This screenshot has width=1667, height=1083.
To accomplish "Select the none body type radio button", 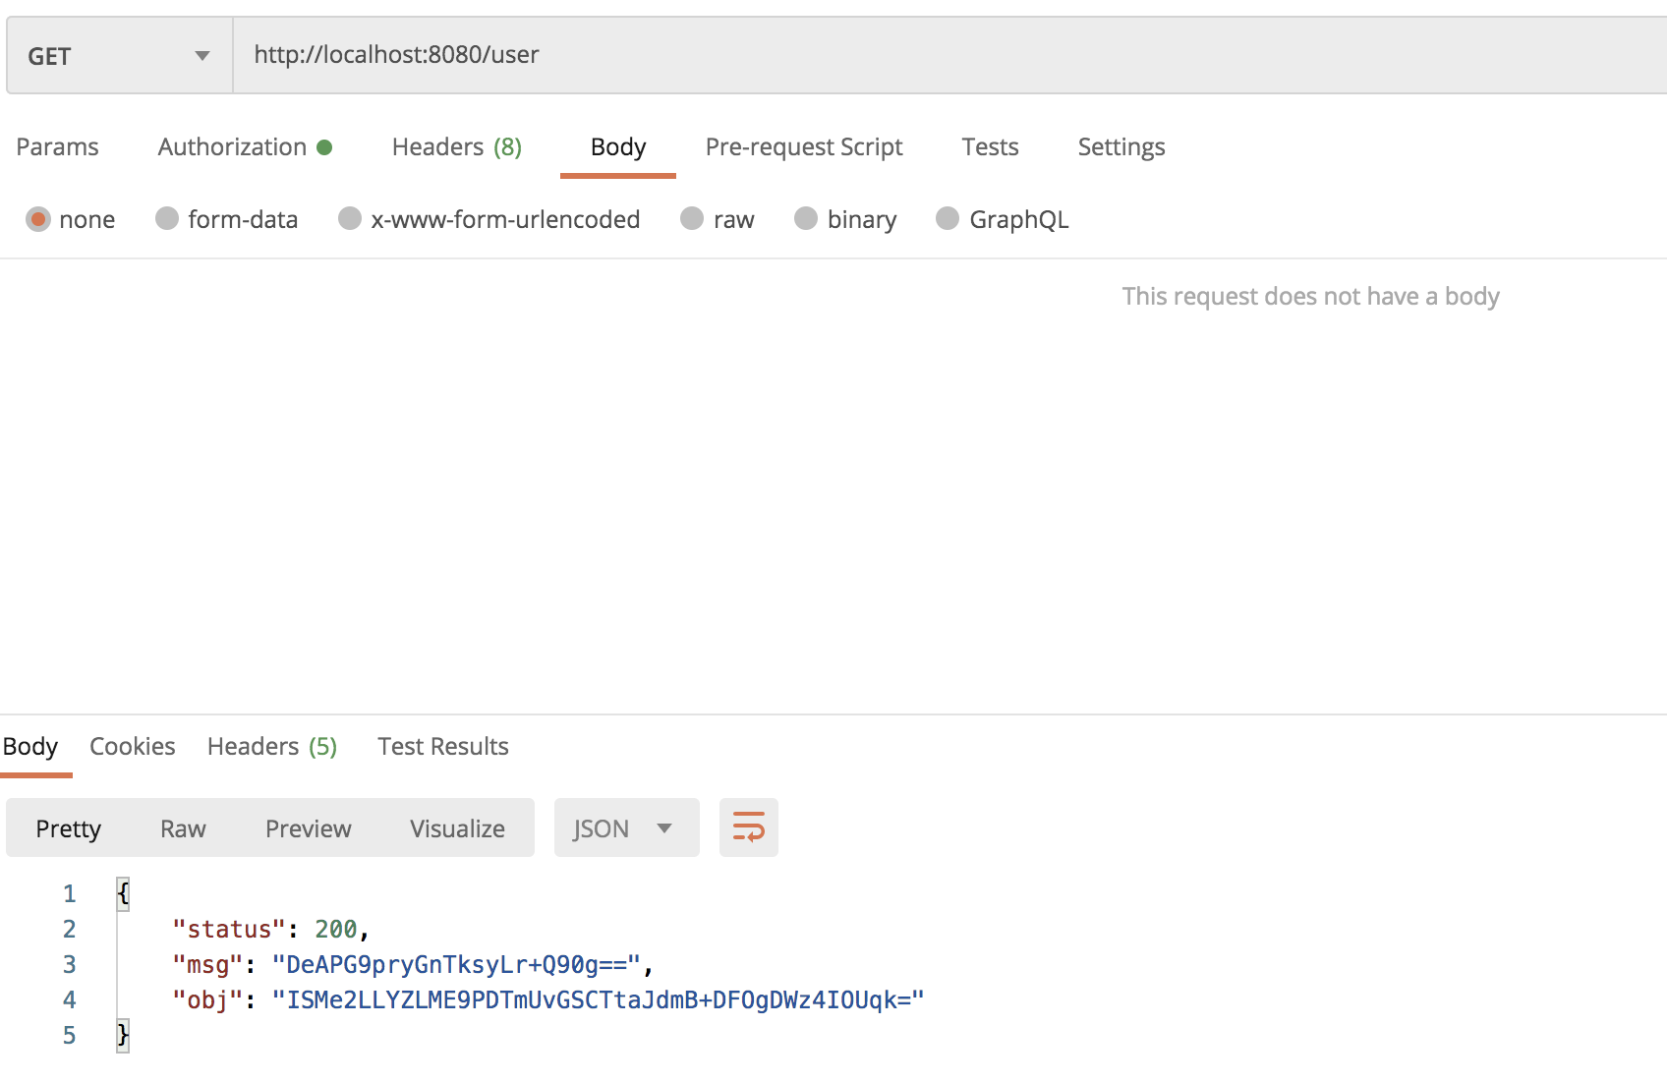I will point(38,219).
